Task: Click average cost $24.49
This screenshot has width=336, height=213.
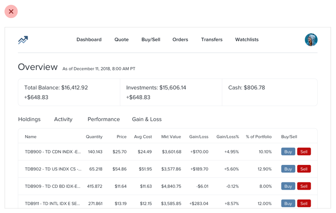Action: [145, 152]
